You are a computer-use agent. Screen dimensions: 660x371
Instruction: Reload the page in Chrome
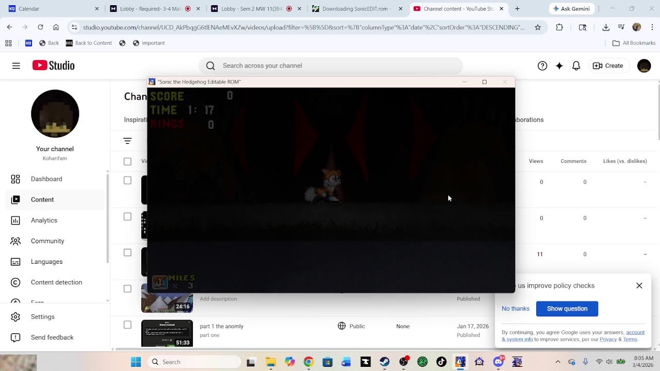coord(40,27)
